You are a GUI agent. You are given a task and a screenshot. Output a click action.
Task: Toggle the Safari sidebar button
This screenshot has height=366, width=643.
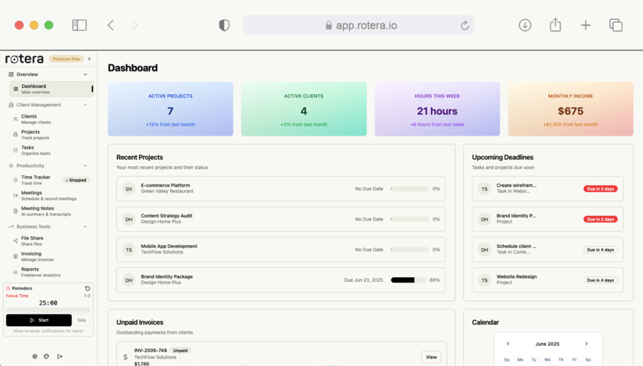pyautogui.click(x=79, y=25)
